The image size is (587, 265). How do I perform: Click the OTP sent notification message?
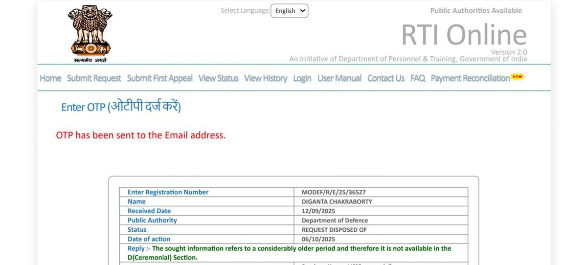point(141,135)
